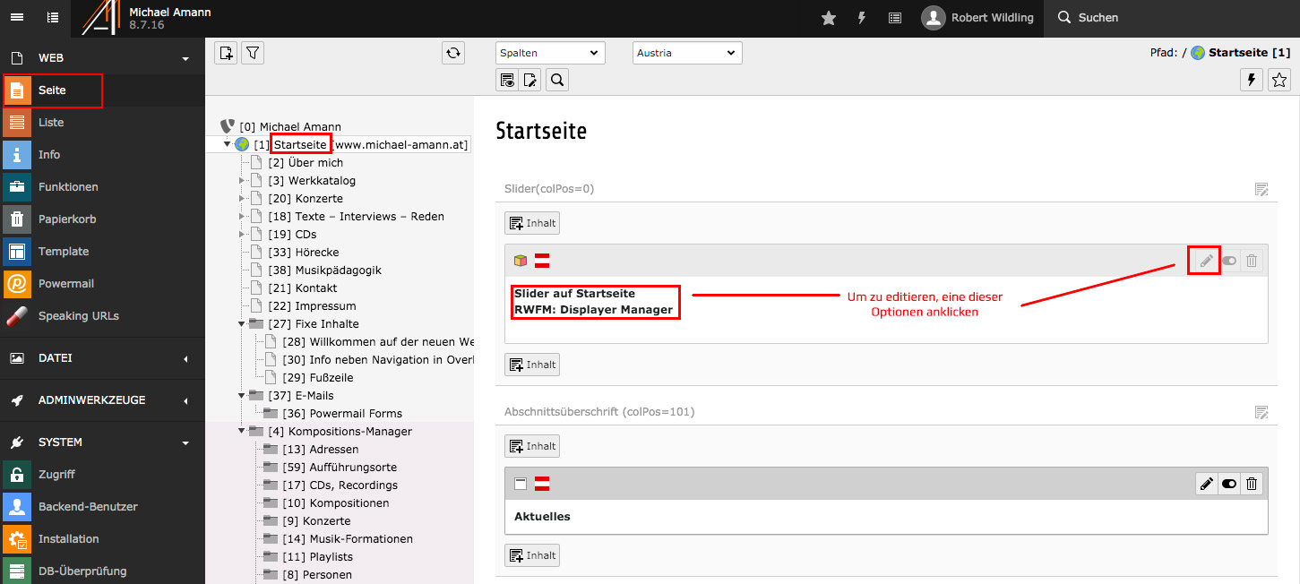Open the Spalten view dropdown
Viewport: 1300px width, 584px height.
(x=549, y=52)
